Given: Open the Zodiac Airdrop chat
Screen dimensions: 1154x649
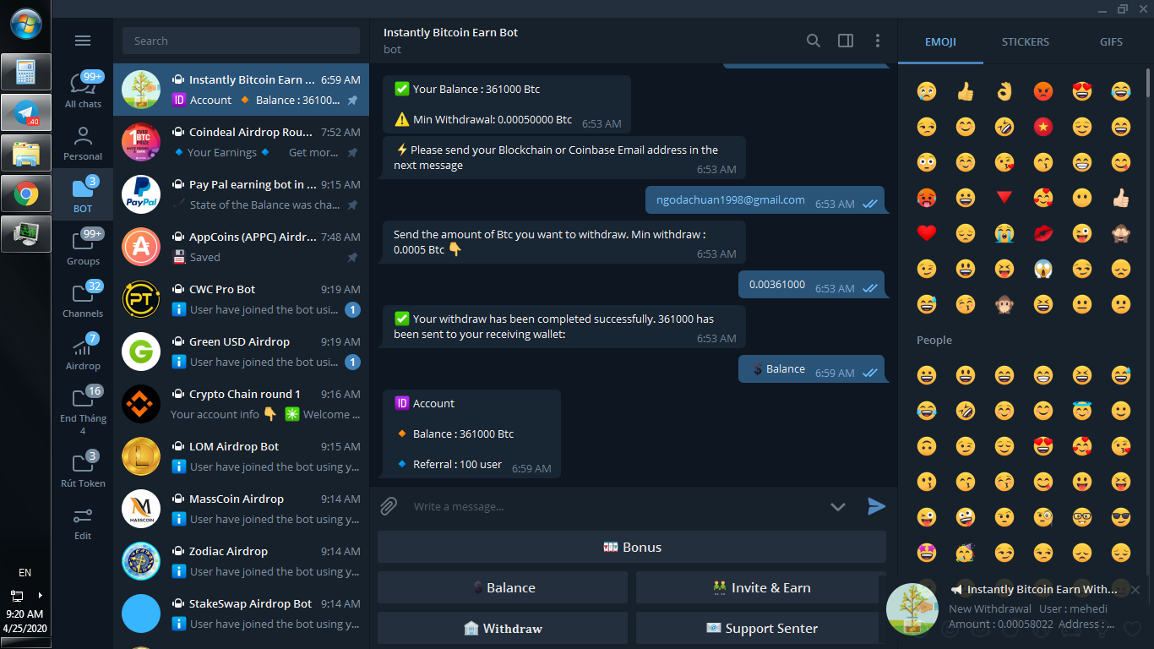Looking at the screenshot, I should [241, 561].
